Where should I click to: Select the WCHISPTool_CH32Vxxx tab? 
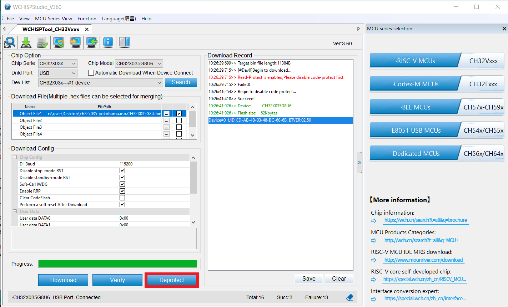point(51,29)
